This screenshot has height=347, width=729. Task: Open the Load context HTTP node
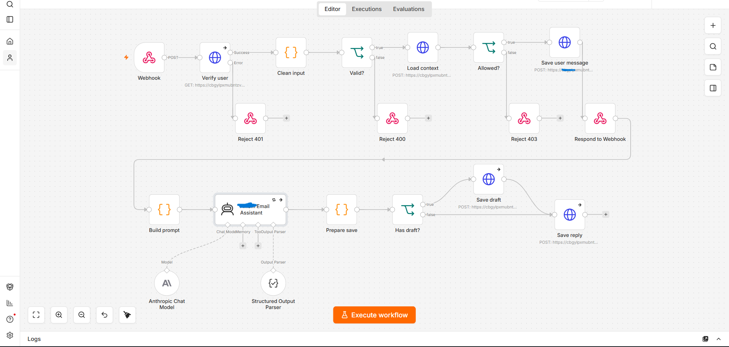(x=423, y=47)
